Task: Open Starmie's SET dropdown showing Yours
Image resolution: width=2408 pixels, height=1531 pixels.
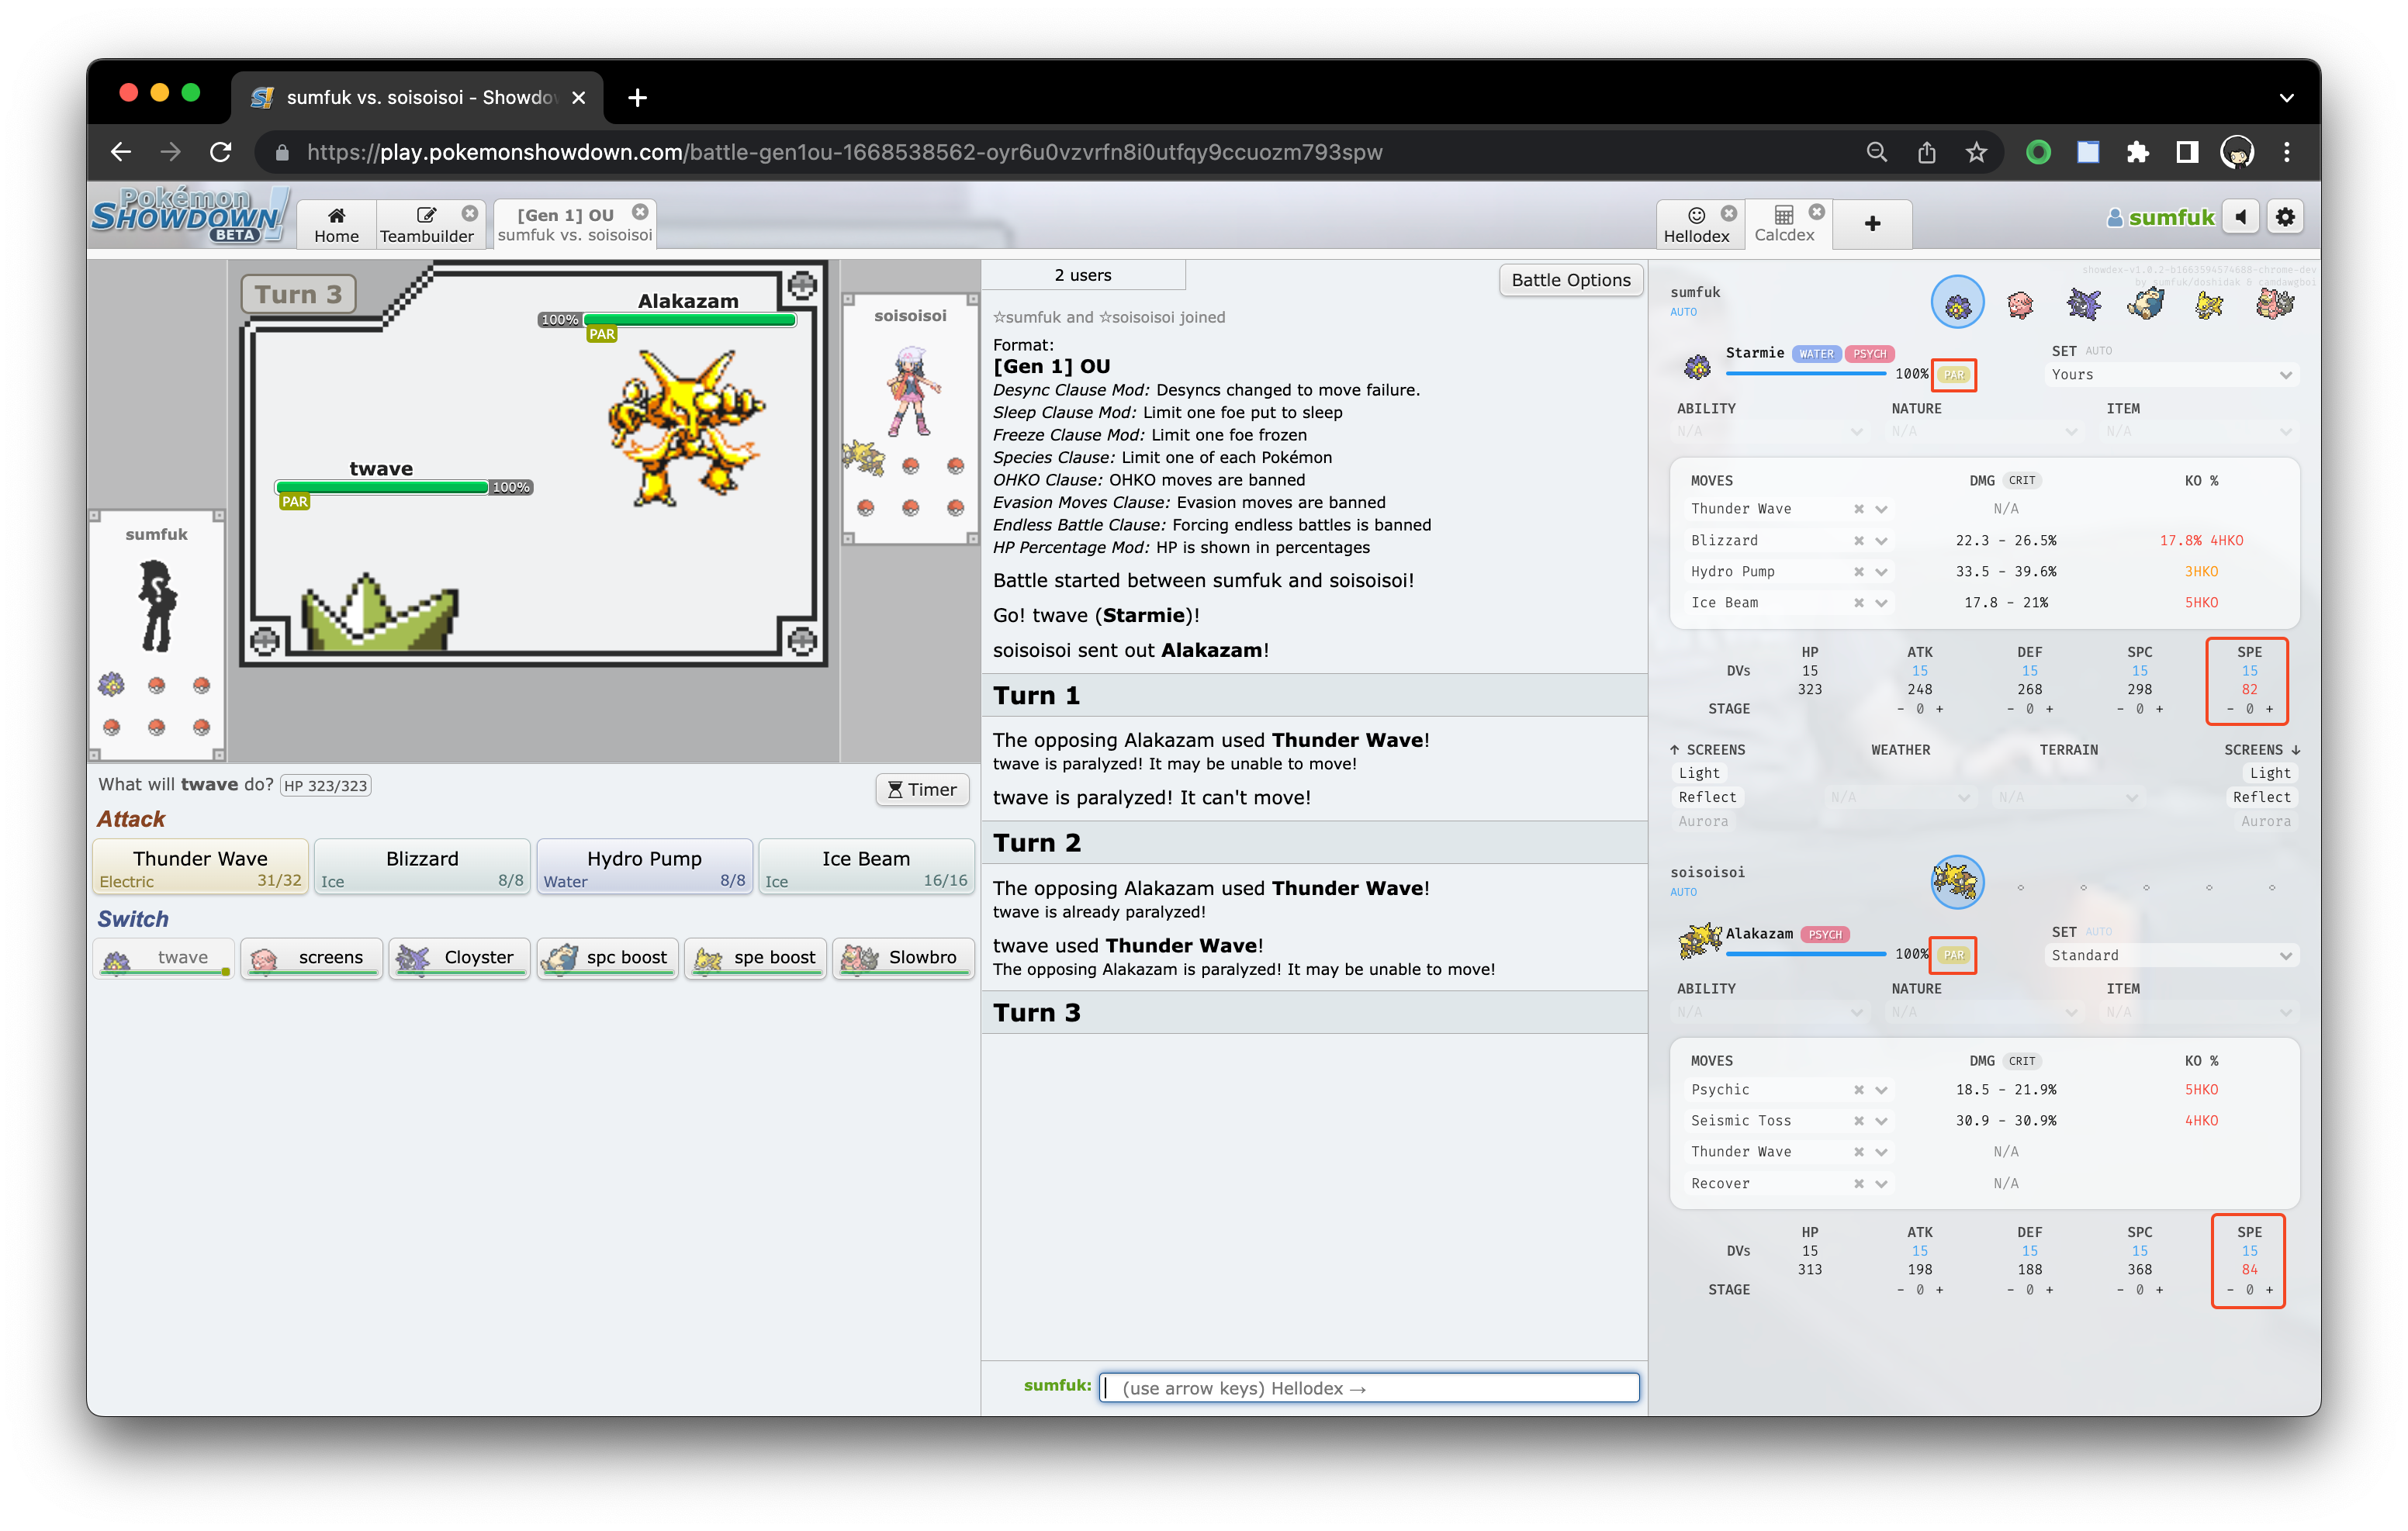Action: coord(2171,375)
